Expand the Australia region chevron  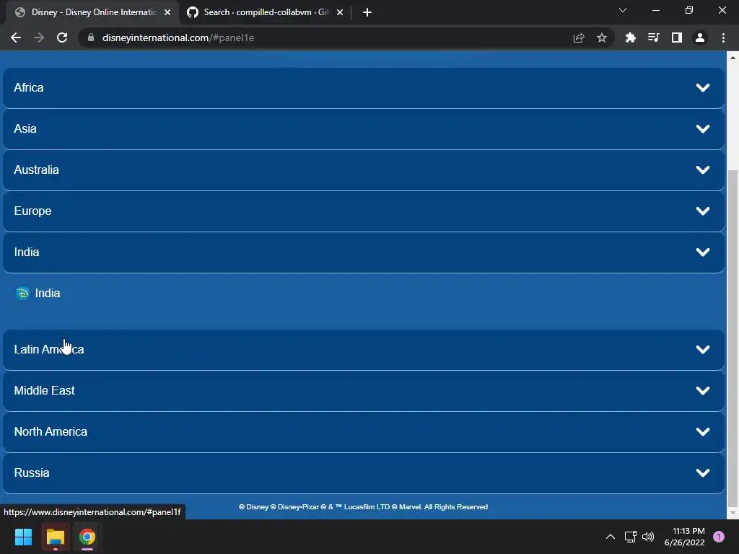(703, 170)
